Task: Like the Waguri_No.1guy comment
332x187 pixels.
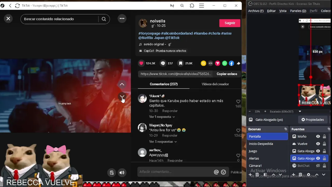Action: click(238, 131)
